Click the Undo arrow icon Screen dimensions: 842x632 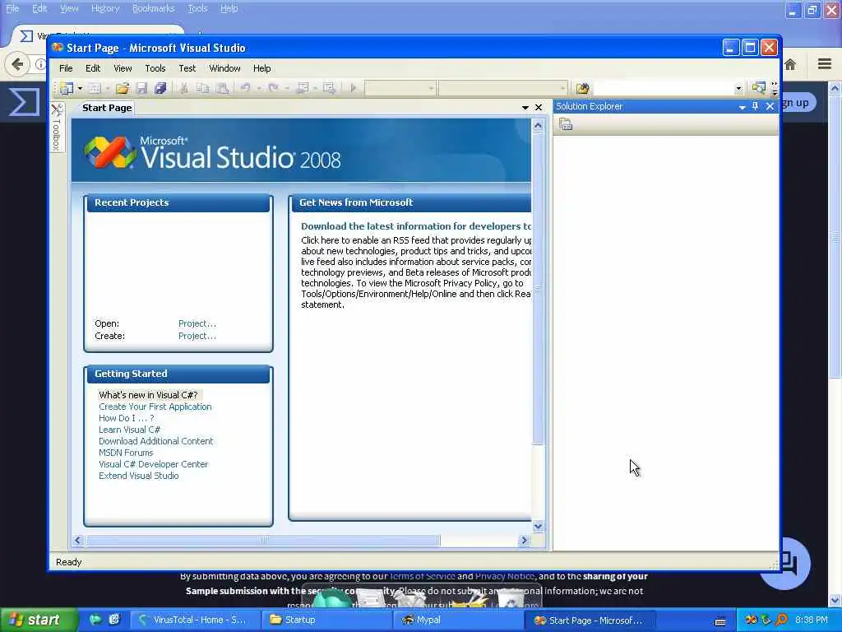[245, 88]
